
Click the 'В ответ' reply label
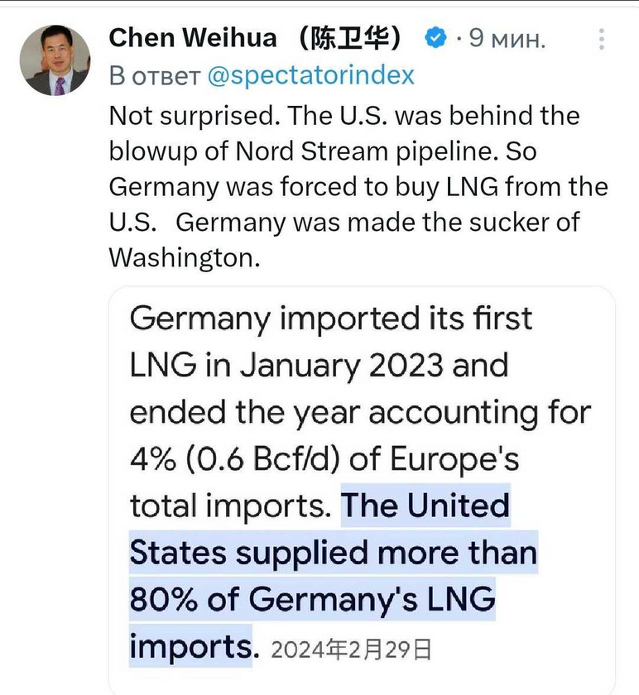tap(155, 76)
